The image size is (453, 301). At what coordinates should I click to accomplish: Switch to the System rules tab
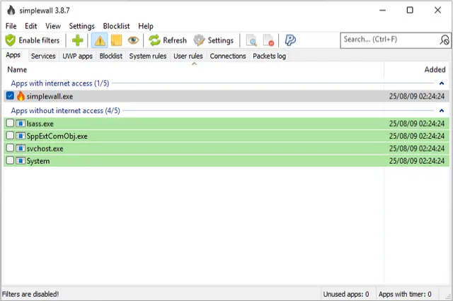[148, 56]
